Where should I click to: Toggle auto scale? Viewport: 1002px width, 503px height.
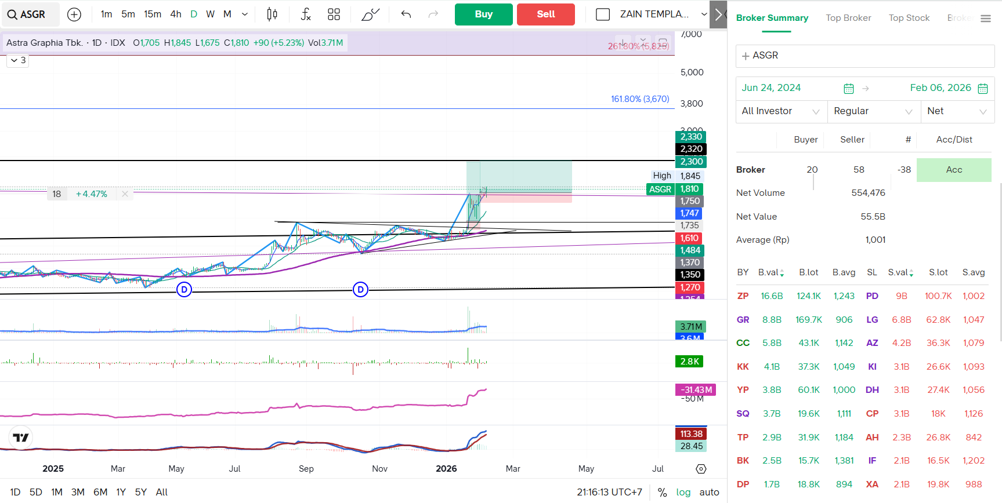(x=709, y=493)
